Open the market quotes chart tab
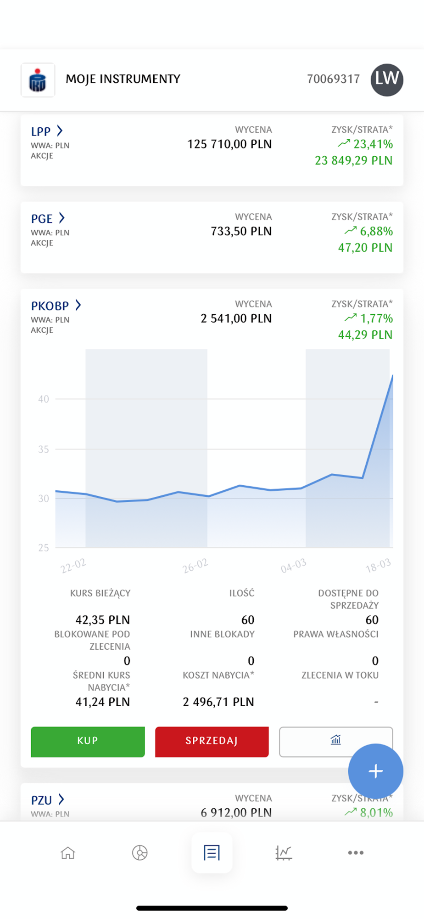 (284, 853)
